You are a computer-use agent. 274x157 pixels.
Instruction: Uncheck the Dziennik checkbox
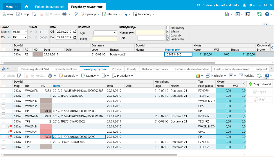pos(168,35)
